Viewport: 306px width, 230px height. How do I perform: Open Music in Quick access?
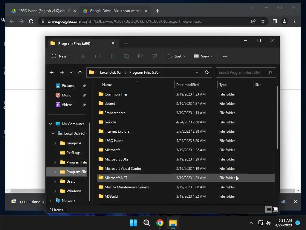pyautogui.click(x=66, y=95)
